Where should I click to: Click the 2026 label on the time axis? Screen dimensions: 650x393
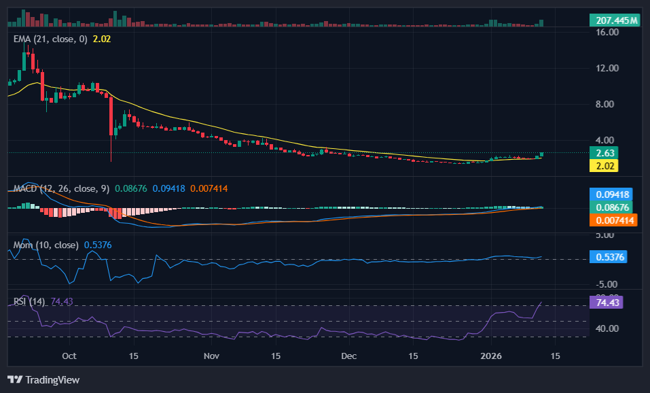coord(490,356)
